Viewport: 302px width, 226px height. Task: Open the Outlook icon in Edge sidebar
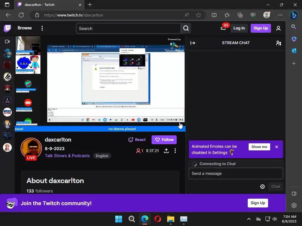point(294,51)
